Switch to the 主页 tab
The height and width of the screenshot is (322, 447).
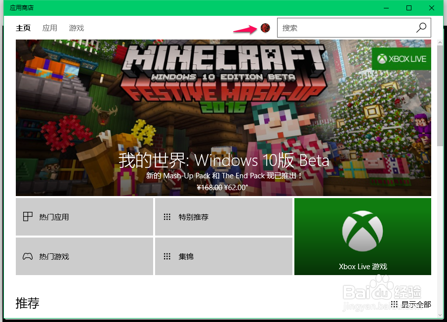pyautogui.click(x=23, y=28)
